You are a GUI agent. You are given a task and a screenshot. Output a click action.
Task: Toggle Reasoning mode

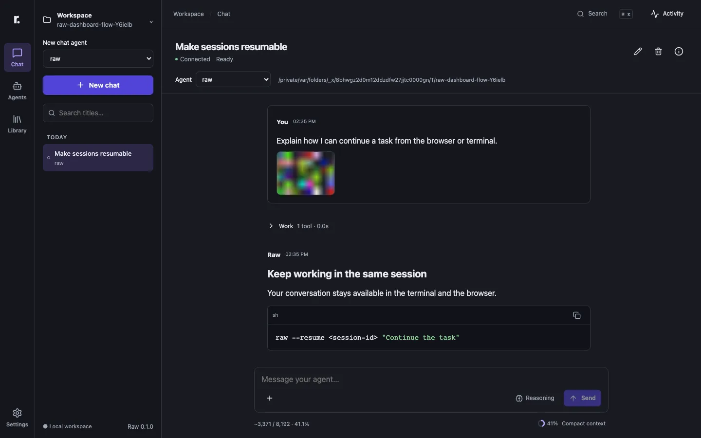click(x=535, y=398)
